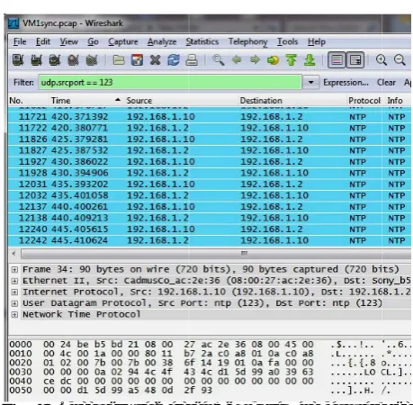
Task: Select packet at time 435.401058
Action: (x=210, y=195)
